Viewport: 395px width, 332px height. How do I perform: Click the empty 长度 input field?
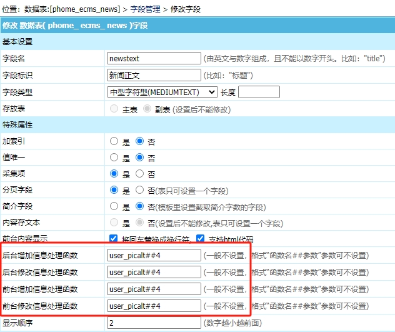259,92
